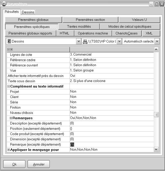The image size is (165, 171).
Task: Expand the Remarques group
Action: (11, 118)
